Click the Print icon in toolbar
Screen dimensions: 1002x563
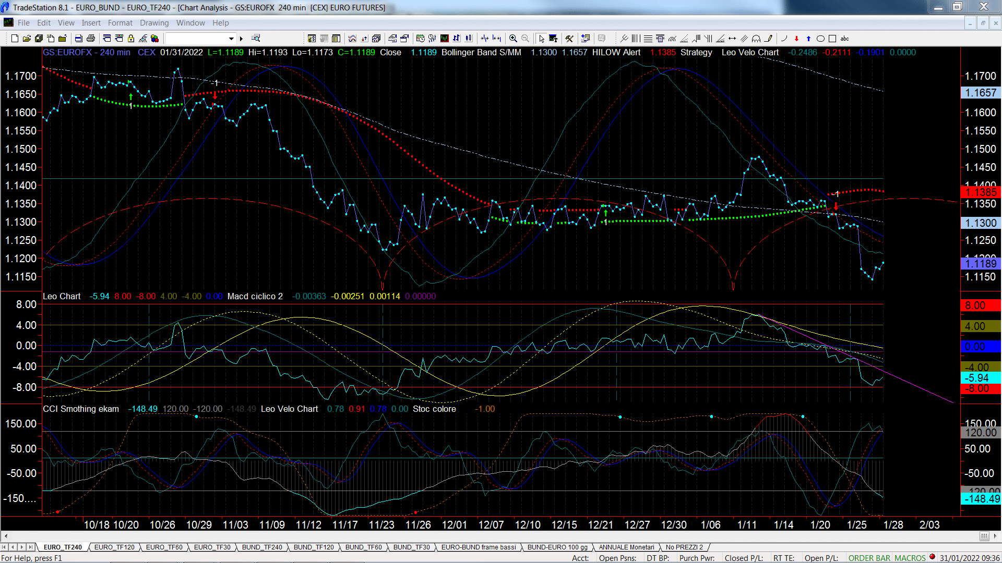click(x=90, y=39)
